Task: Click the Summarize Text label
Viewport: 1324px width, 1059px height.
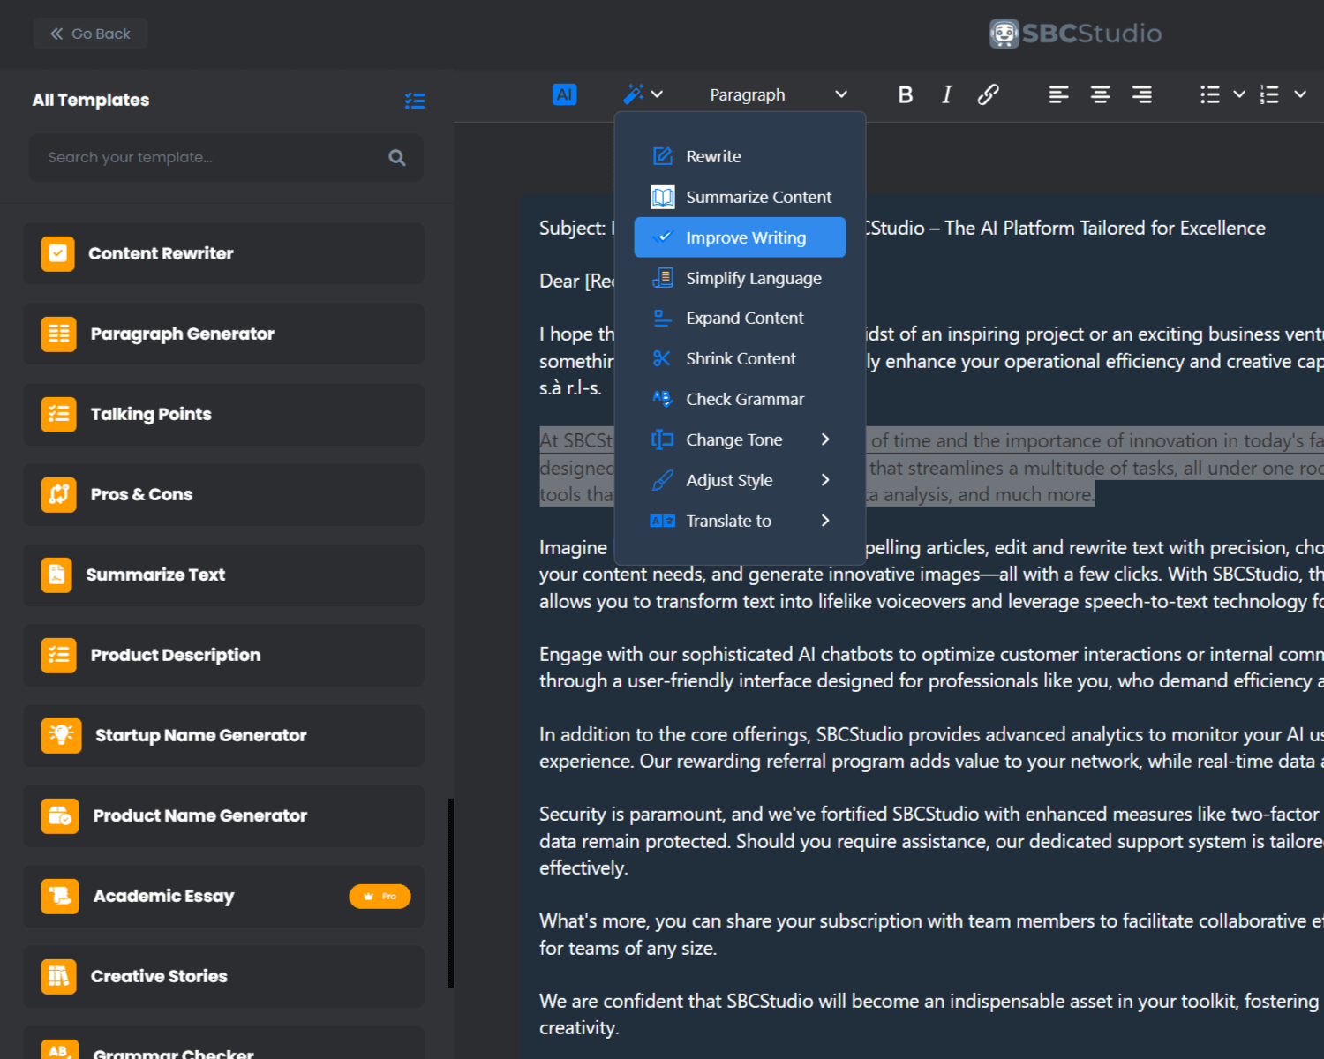Action: [x=155, y=575]
